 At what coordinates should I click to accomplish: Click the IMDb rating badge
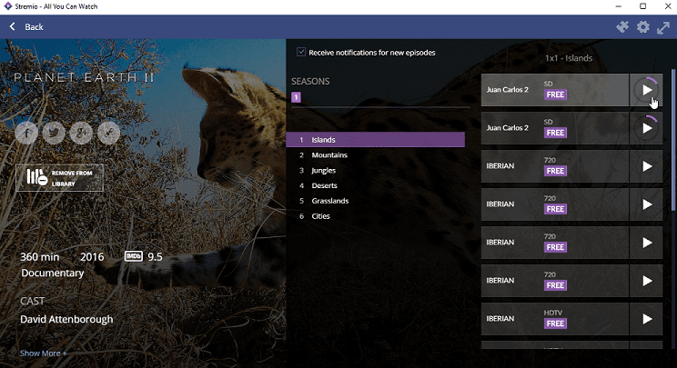134,256
